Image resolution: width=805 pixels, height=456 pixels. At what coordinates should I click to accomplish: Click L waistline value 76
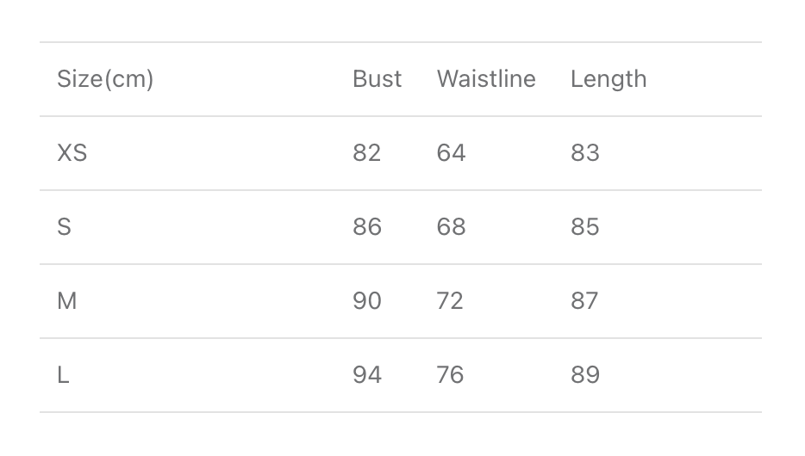pyautogui.click(x=450, y=375)
